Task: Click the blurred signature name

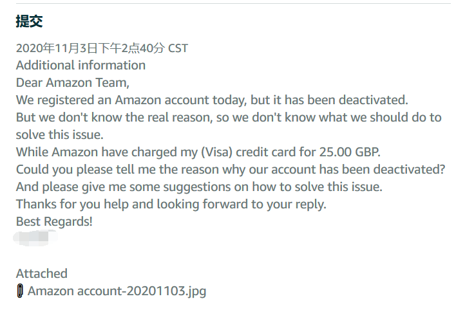Action: pyautogui.click(x=35, y=239)
